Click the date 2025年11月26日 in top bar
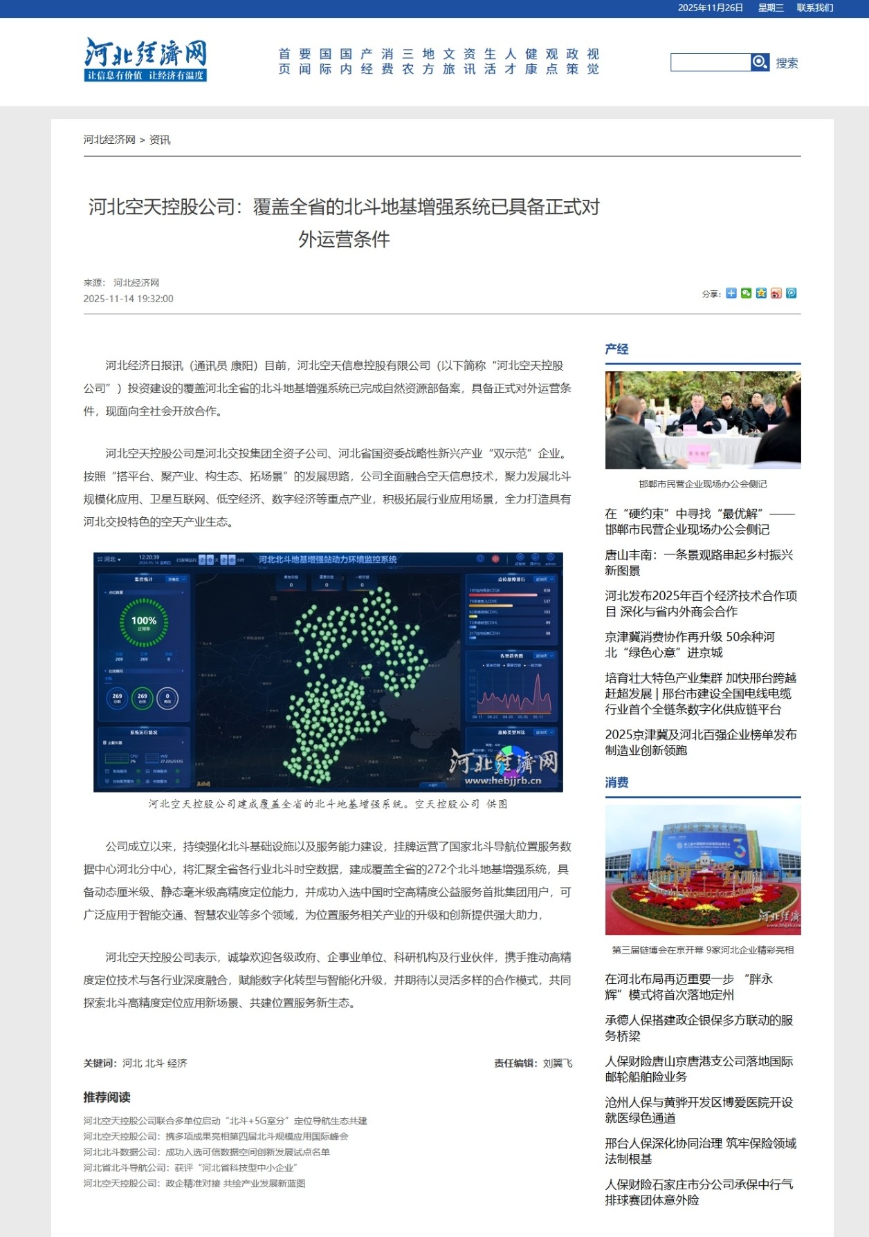The image size is (869, 1237). click(x=711, y=8)
